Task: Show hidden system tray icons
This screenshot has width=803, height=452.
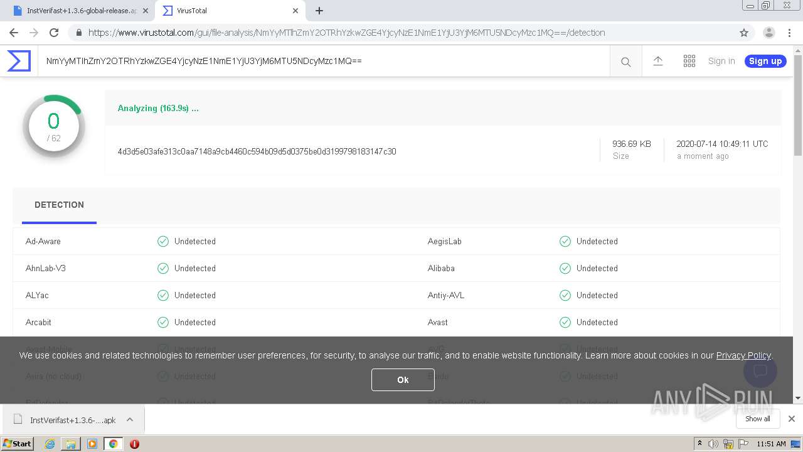Action: click(x=699, y=444)
